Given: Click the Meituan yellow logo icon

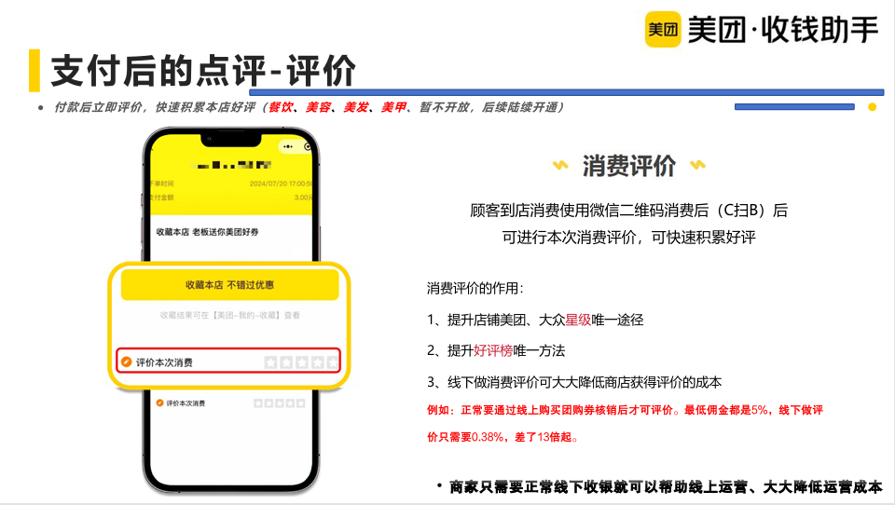Looking at the screenshot, I should (663, 29).
